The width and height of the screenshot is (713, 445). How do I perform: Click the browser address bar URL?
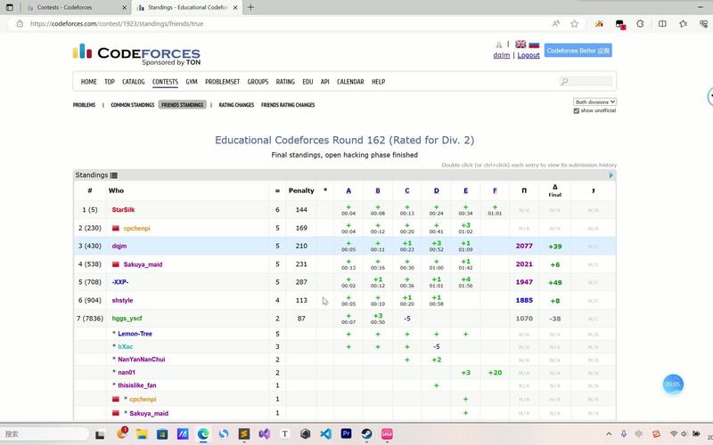click(x=117, y=24)
